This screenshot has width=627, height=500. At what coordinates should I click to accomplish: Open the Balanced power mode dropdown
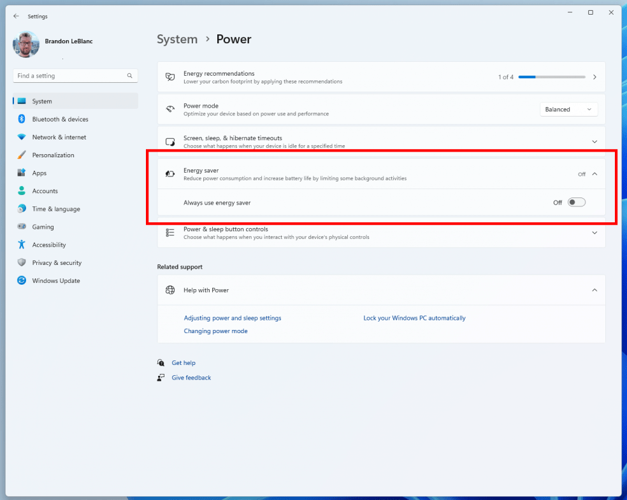tap(568, 109)
